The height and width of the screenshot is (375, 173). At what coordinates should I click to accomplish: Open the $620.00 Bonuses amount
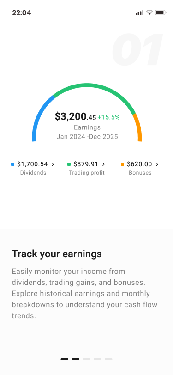pos(139,164)
